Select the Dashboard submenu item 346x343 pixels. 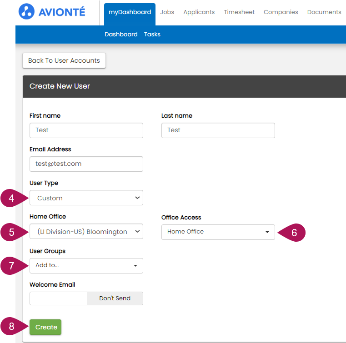point(121,35)
